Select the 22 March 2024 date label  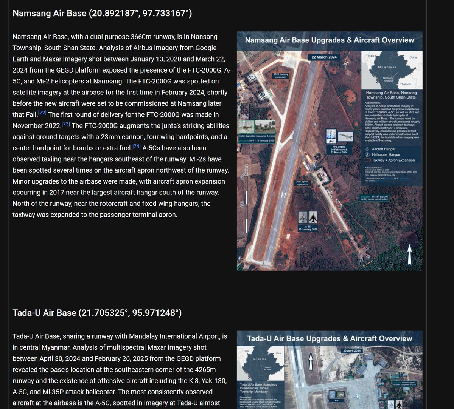click(x=324, y=57)
